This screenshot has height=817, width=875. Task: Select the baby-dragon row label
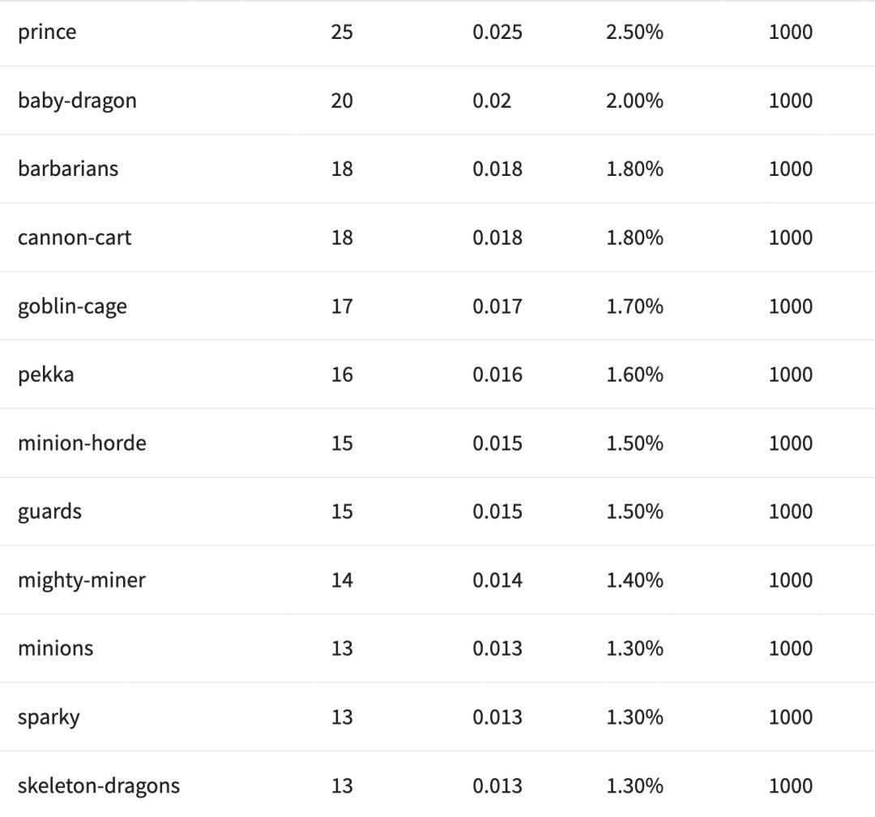tap(77, 101)
